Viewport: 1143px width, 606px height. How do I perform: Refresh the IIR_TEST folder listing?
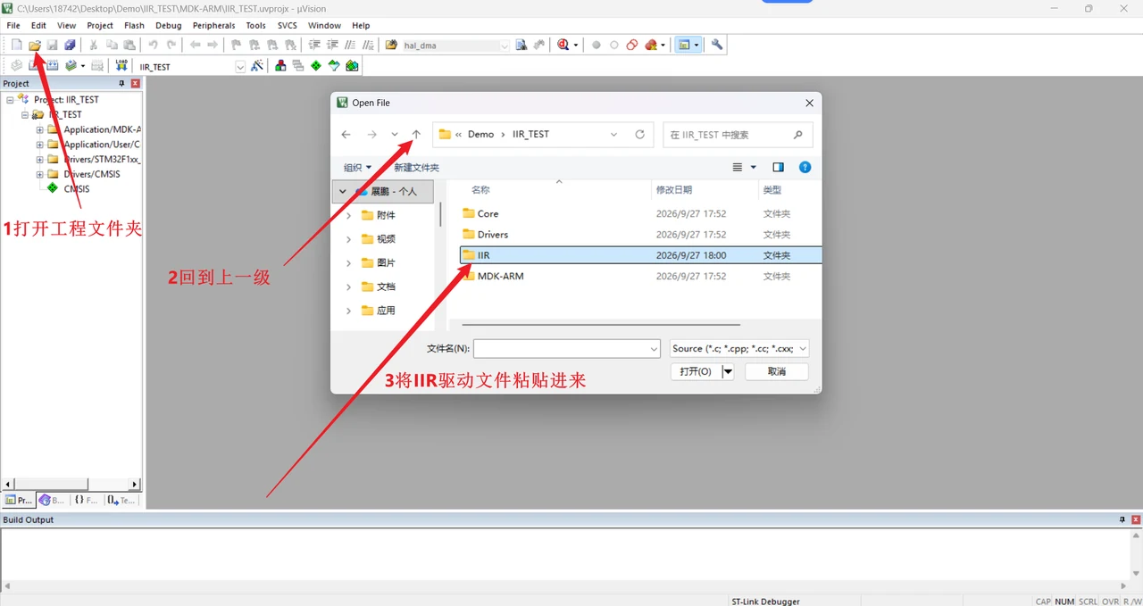[639, 135]
